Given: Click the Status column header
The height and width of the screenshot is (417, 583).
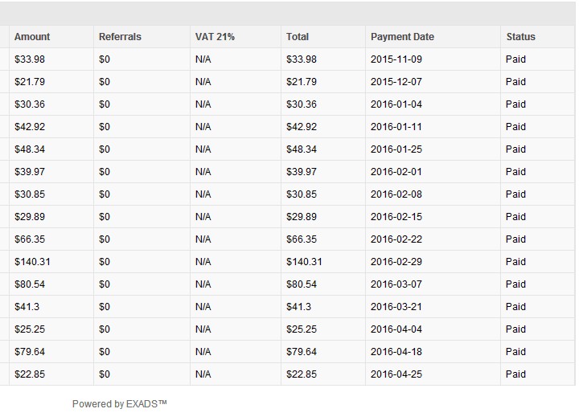Looking at the screenshot, I should click(x=520, y=37).
